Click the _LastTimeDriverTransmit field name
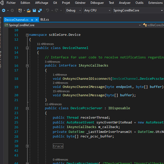The width and height of the screenshot is (164, 164). pos(109,132)
